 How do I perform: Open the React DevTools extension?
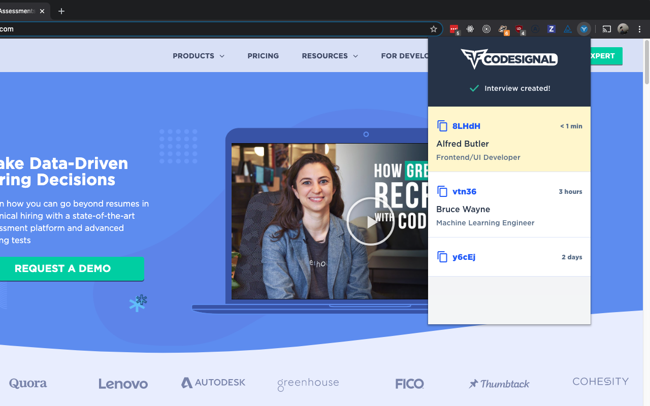coord(470,29)
